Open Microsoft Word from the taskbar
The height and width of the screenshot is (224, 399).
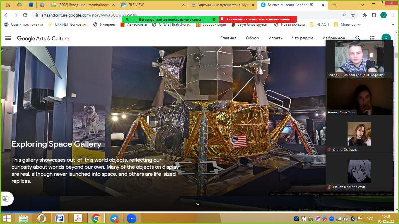[x=60, y=218]
